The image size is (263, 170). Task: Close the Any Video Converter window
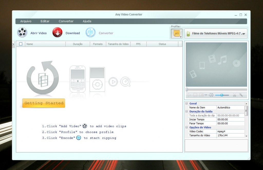coord(246,15)
